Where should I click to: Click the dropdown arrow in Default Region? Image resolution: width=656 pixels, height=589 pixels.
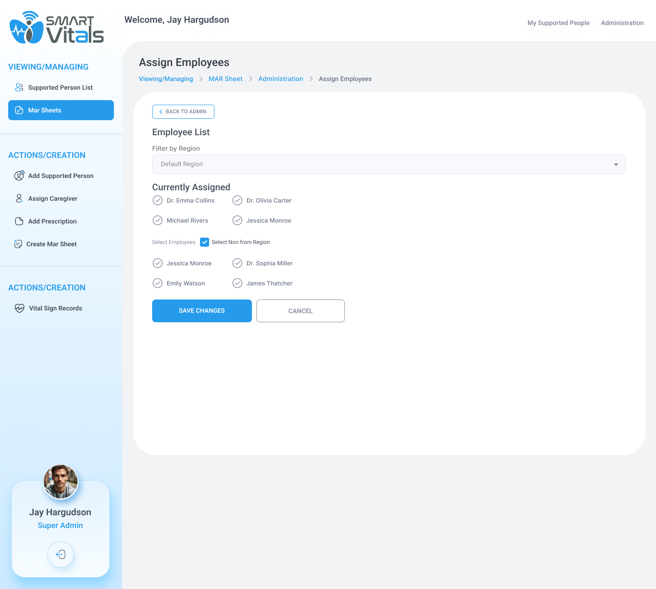tap(616, 164)
